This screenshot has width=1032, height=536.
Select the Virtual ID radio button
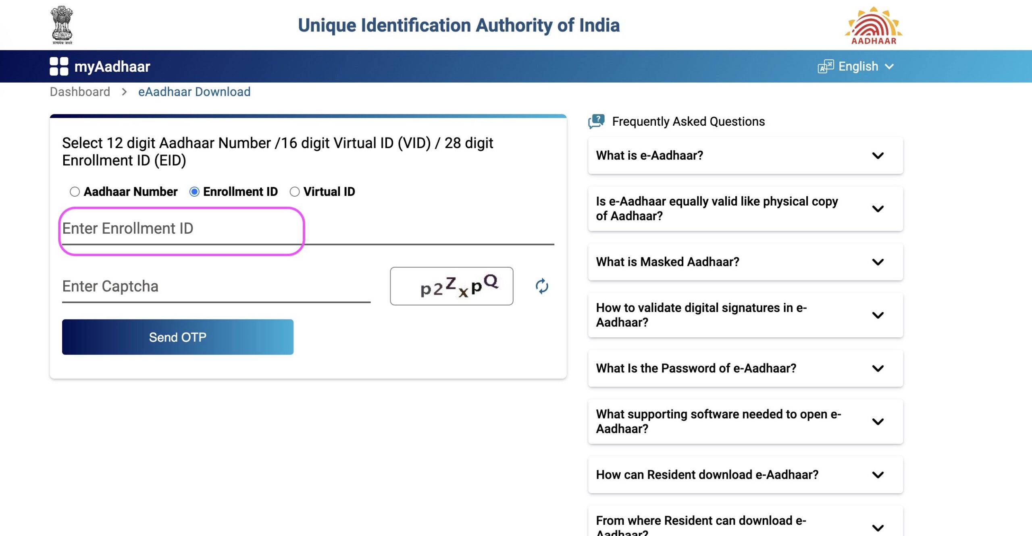point(294,191)
